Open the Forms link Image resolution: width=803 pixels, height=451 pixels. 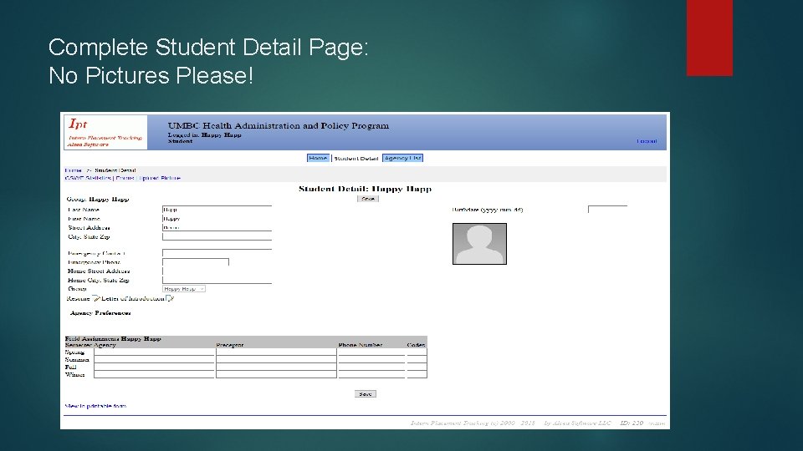click(125, 178)
